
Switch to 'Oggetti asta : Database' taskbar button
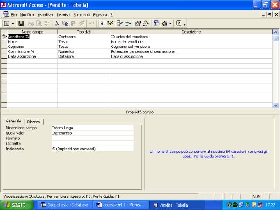(65, 205)
